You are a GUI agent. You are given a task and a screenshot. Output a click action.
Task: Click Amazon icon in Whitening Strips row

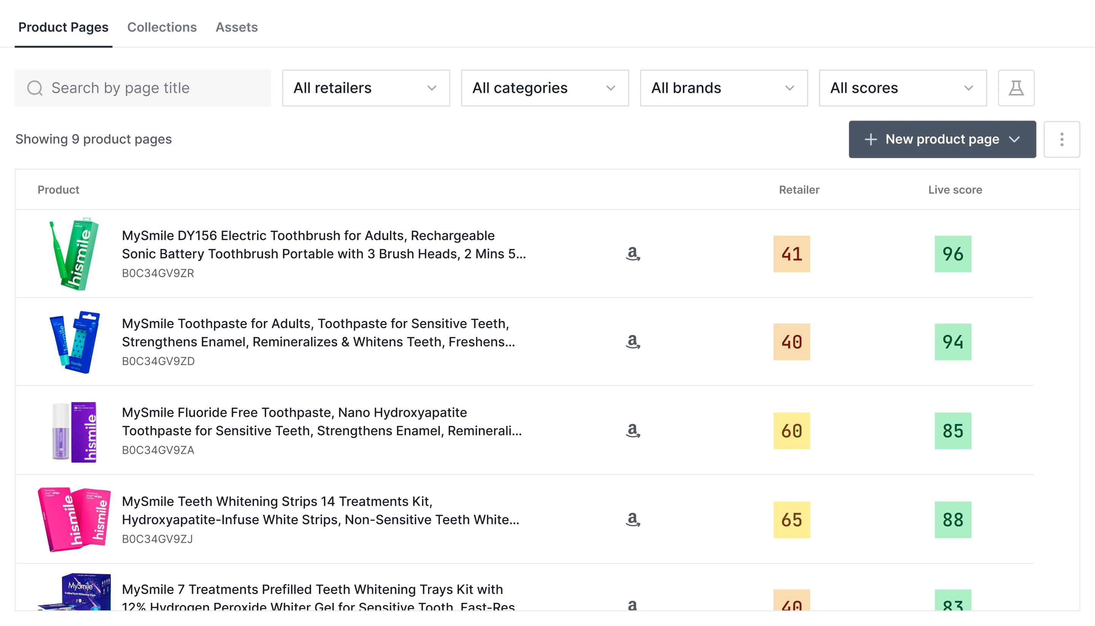[x=633, y=520]
